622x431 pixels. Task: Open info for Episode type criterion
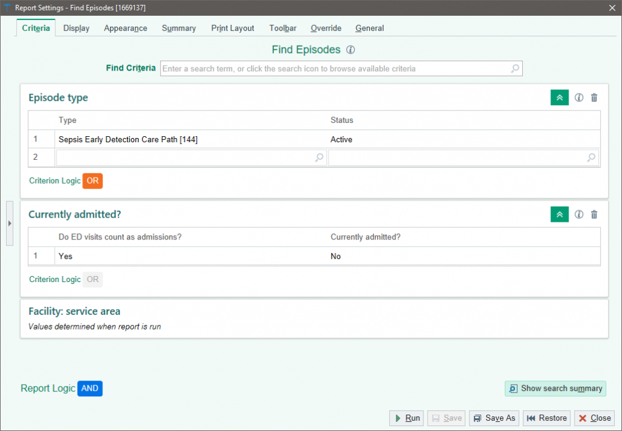(x=579, y=98)
